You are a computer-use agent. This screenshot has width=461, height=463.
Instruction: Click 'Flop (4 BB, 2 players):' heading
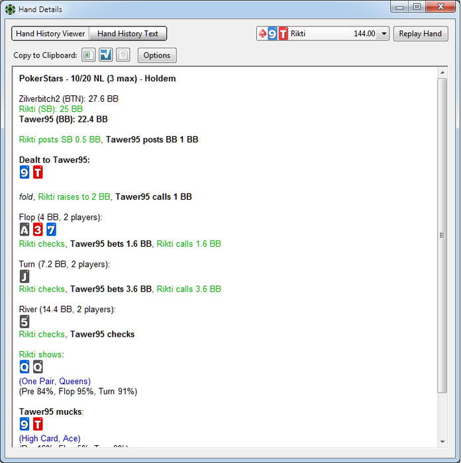(x=61, y=218)
